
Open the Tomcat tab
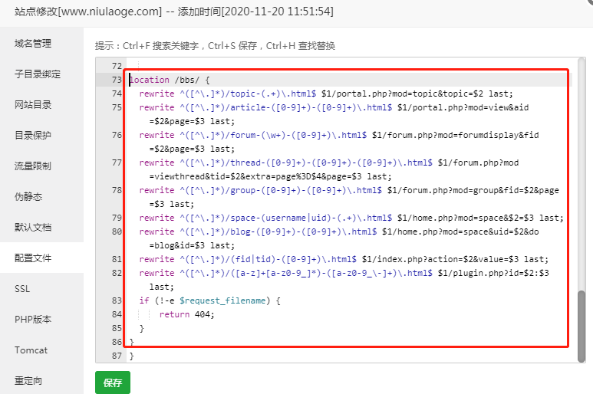point(31,350)
